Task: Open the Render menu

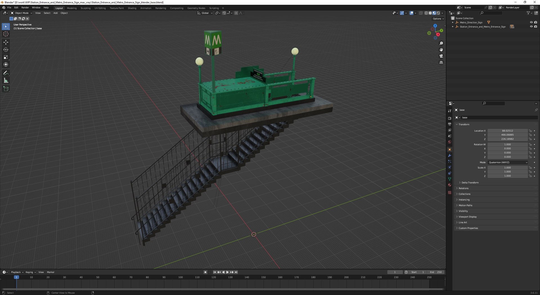Action: click(x=25, y=8)
